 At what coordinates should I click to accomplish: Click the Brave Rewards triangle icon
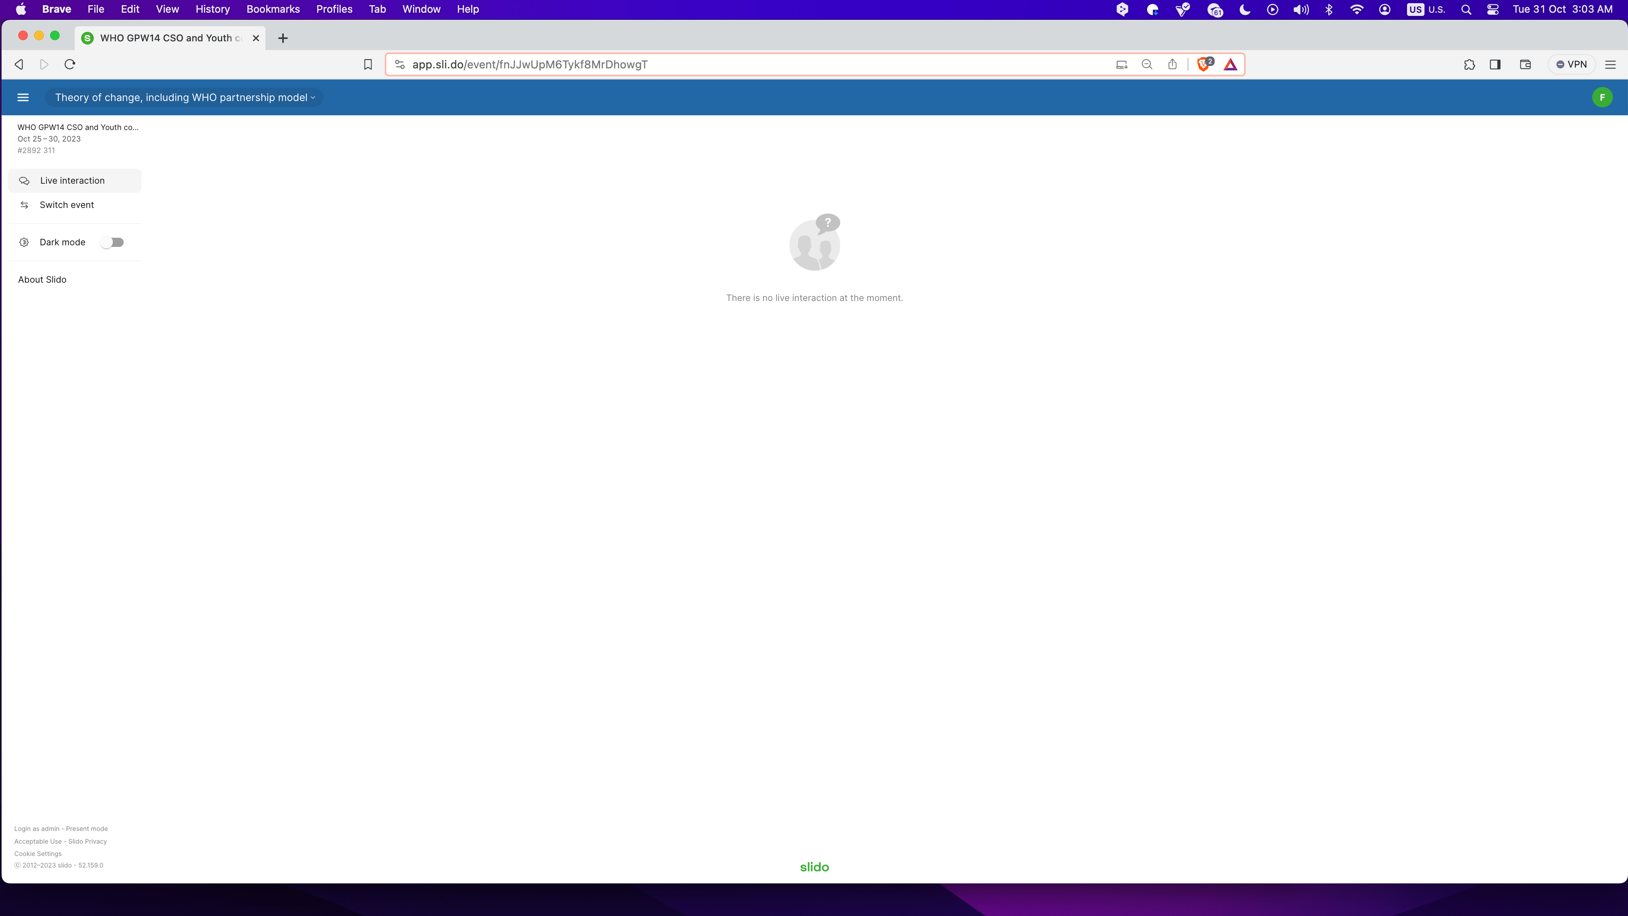coord(1230,64)
